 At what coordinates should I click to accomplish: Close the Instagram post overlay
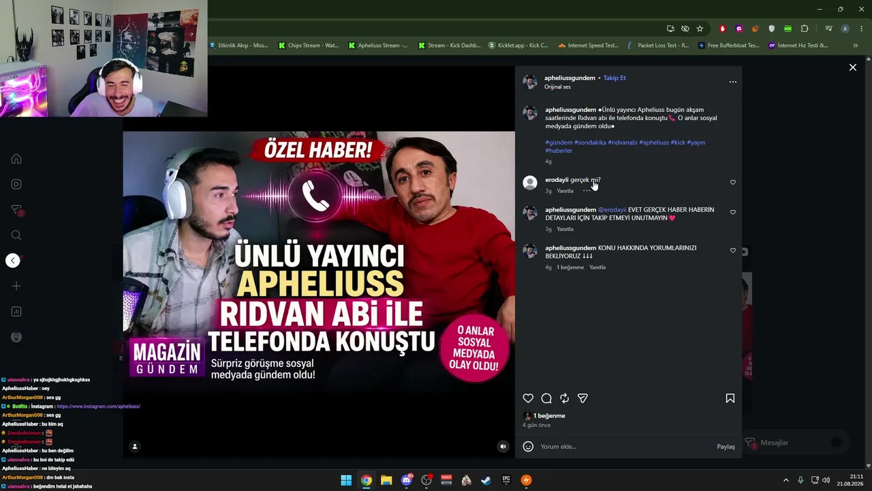coord(852,68)
